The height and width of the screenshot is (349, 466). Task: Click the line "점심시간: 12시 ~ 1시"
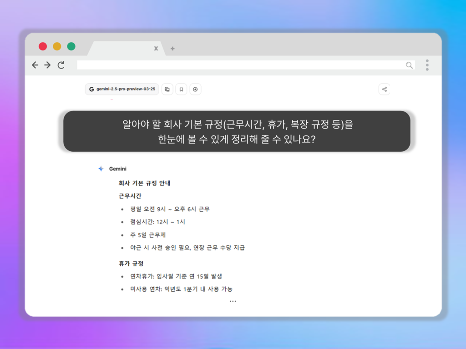pos(157,222)
